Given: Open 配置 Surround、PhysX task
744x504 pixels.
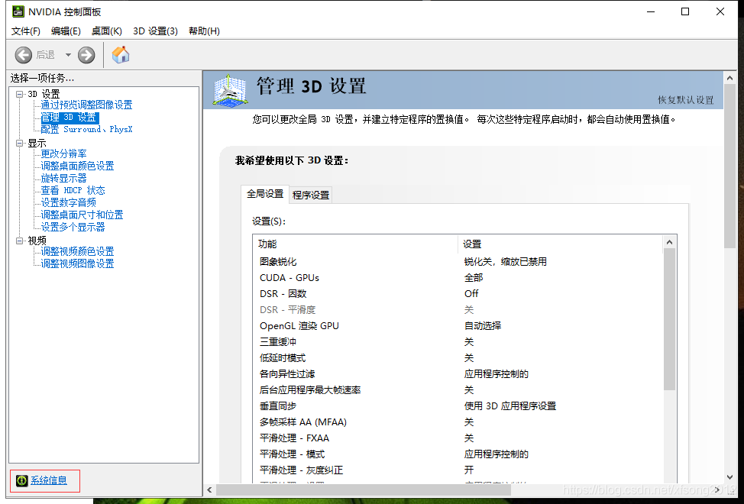Looking at the screenshot, I should (x=86, y=130).
